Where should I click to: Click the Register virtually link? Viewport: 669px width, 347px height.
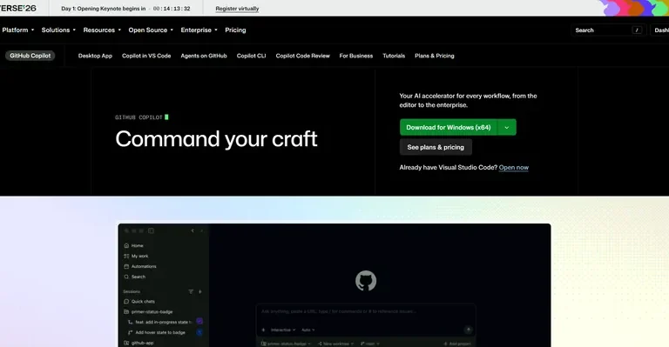click(237, 9)
